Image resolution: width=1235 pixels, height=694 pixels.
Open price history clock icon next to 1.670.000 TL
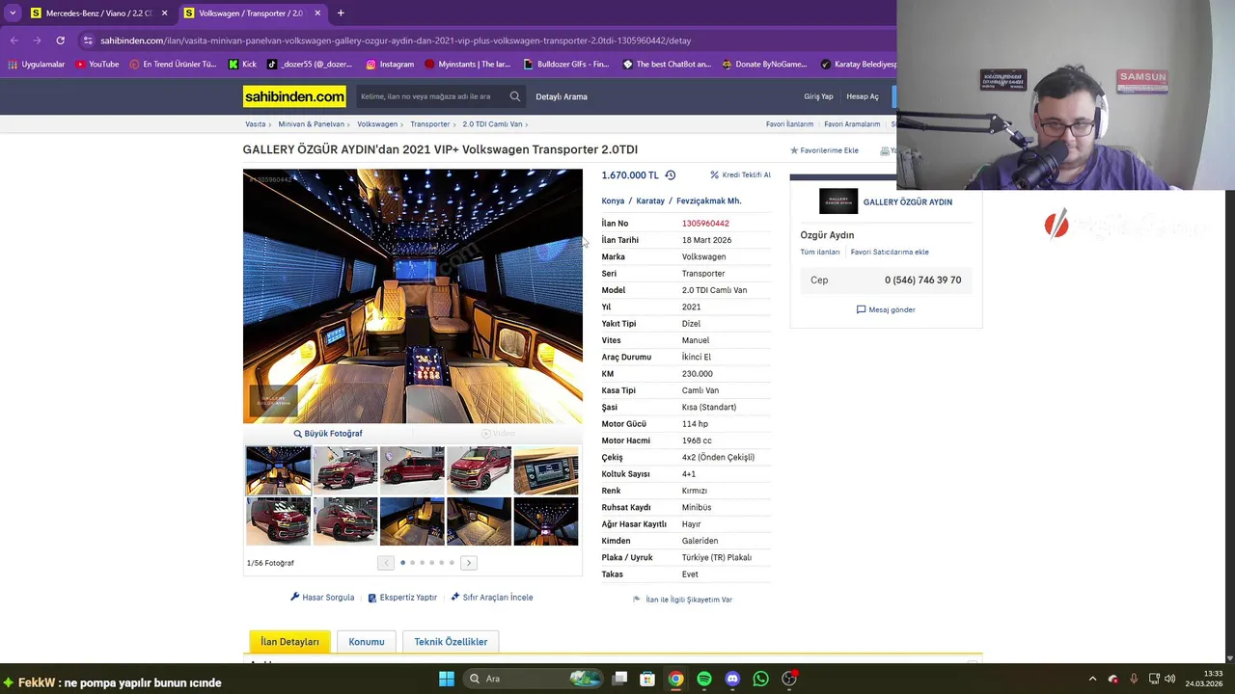click(671, 175)
